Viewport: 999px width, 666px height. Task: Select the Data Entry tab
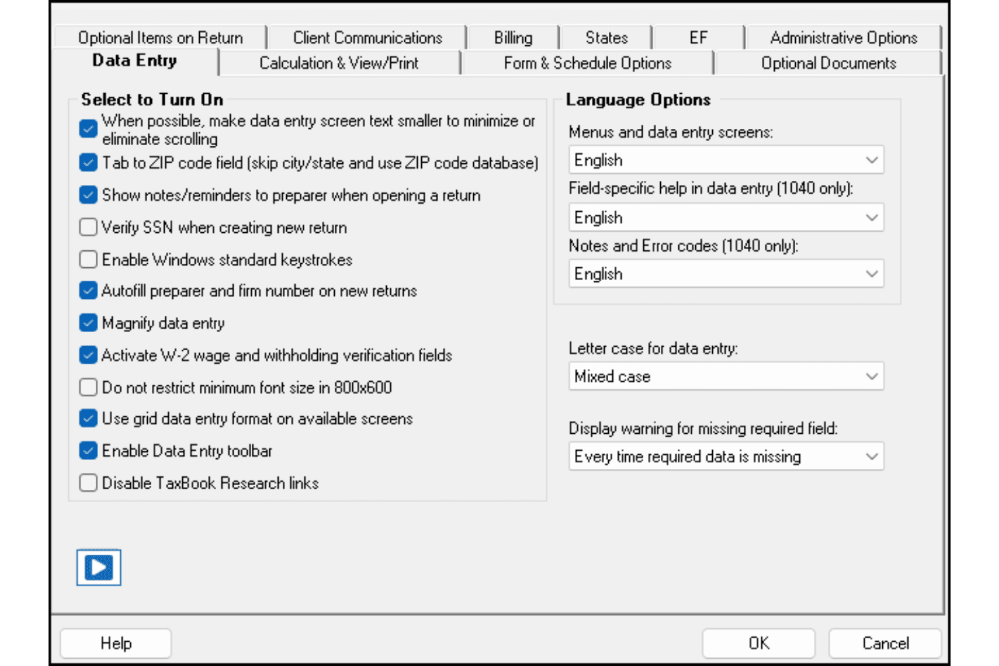click(x=135, y=61)
